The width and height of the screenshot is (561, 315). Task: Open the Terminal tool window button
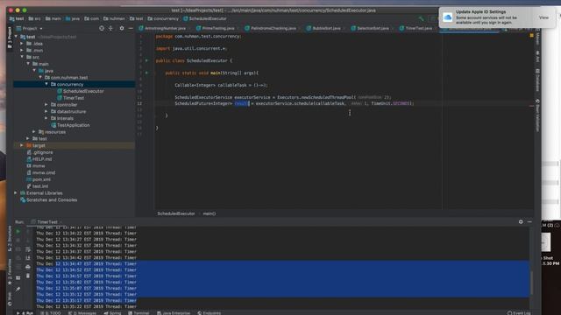coord(138,313)
